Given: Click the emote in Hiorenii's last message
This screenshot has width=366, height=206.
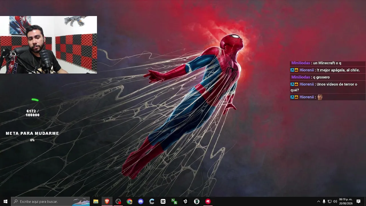Looking at the screenshot, I should point(320,97).
